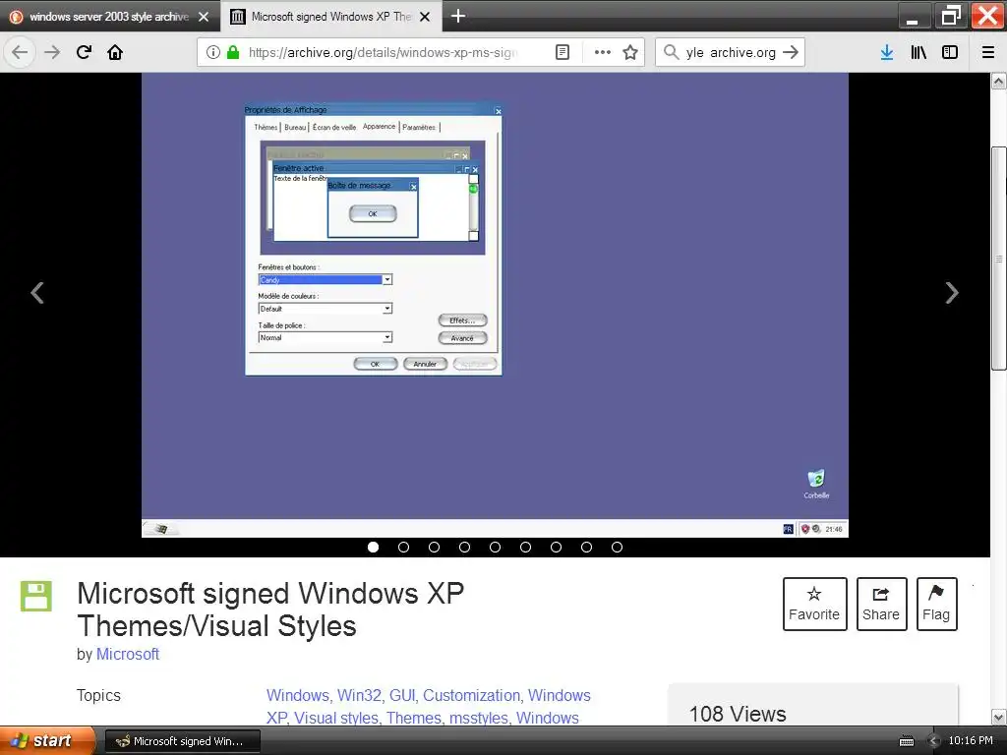The height and width of the screenshot is (755, 1007).
Task: Click the keyboard icon in system tray
Action: point(906,741)
